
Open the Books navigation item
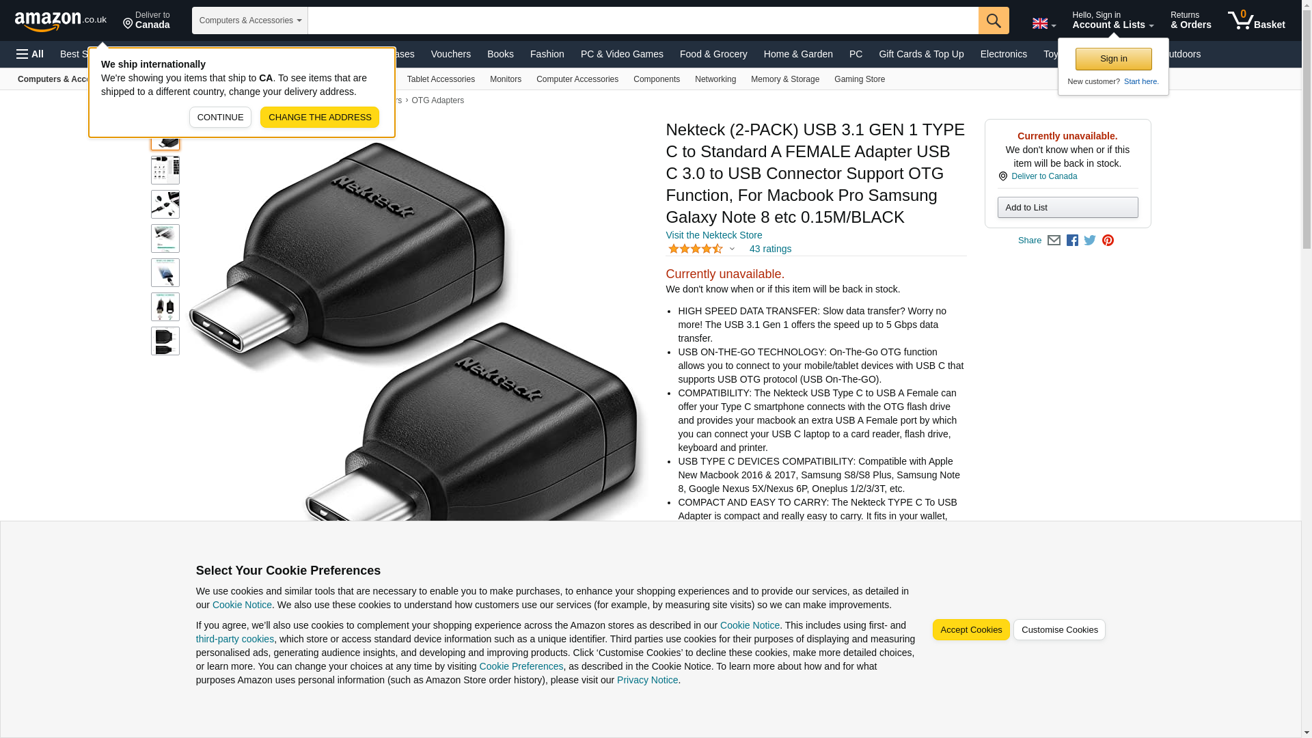(500, 54)
